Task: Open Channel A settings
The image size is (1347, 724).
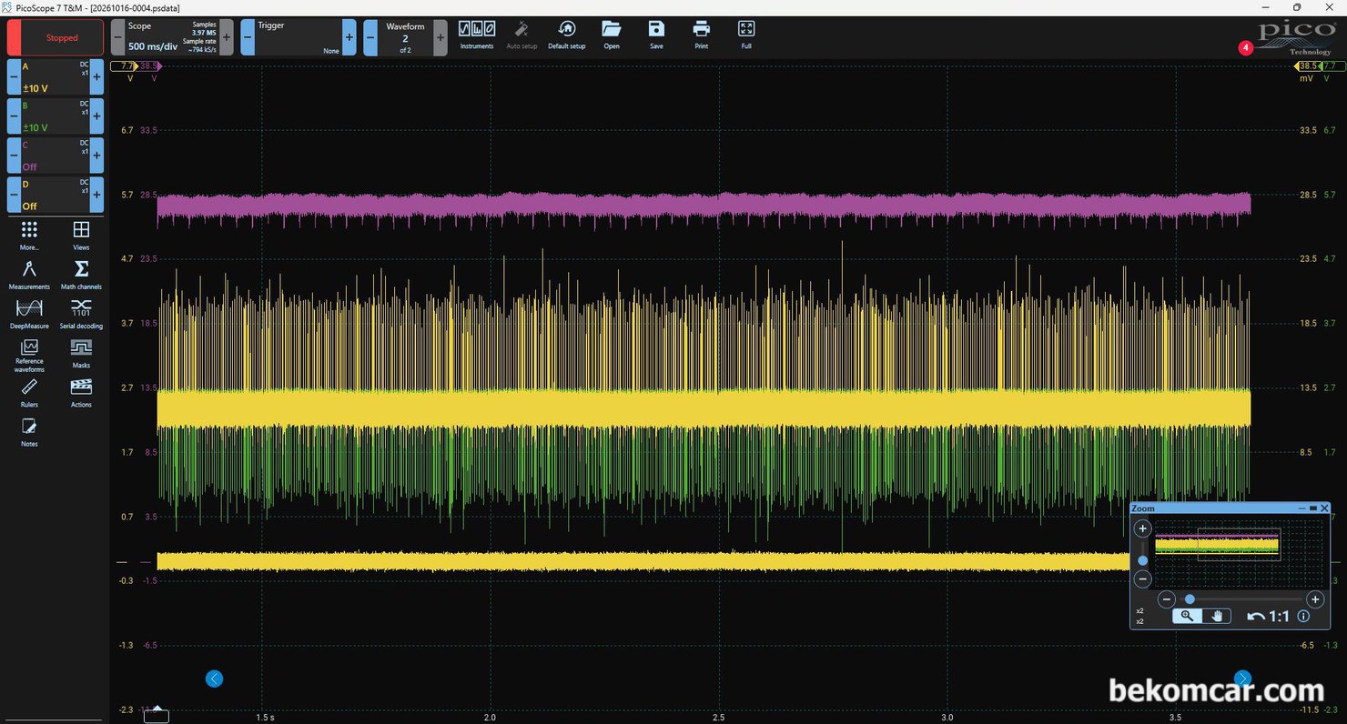Action: coord(56,77)
